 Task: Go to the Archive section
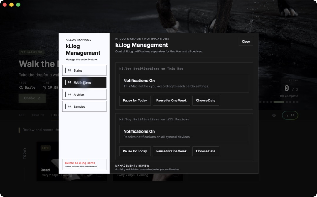point(84,94)
